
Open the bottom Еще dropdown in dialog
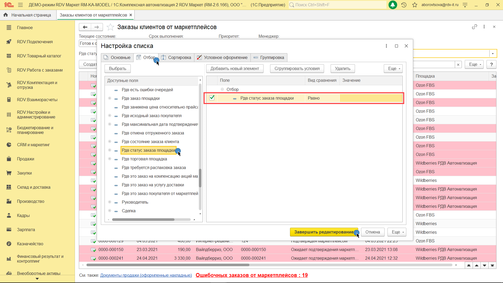pos(397,232)
